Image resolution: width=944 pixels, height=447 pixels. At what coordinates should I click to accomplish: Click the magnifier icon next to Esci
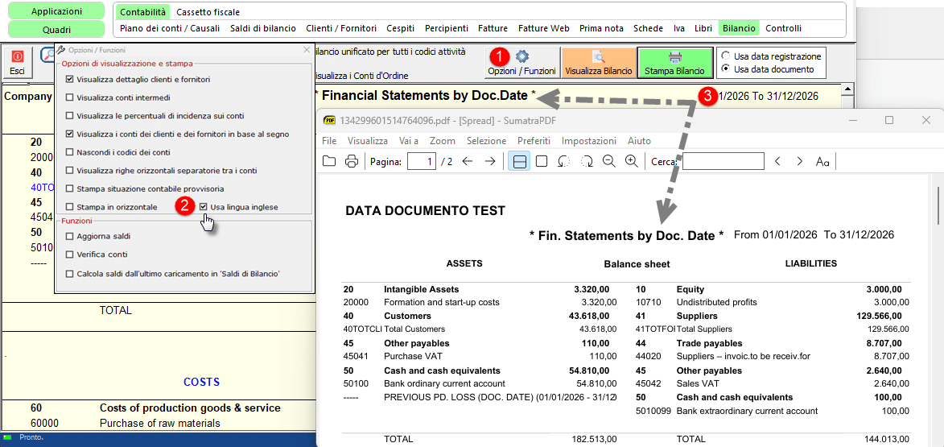click(47, 56)
